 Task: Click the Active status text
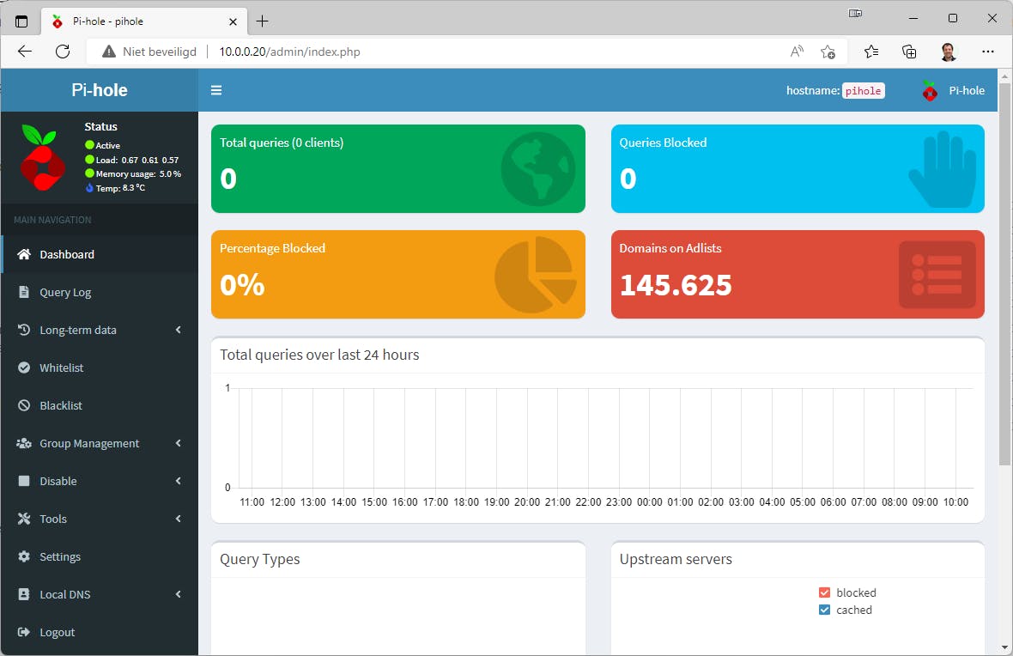108,145
